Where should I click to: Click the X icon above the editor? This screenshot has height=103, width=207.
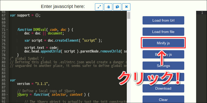(126, 7)
